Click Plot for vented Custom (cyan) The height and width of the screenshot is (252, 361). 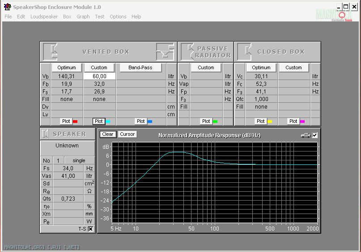[x=98, y=121]
